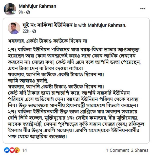This screenshot has width=152, height=156.
Task: Click the Care hug emoji reaction icon
Action: tap(17, 150)
